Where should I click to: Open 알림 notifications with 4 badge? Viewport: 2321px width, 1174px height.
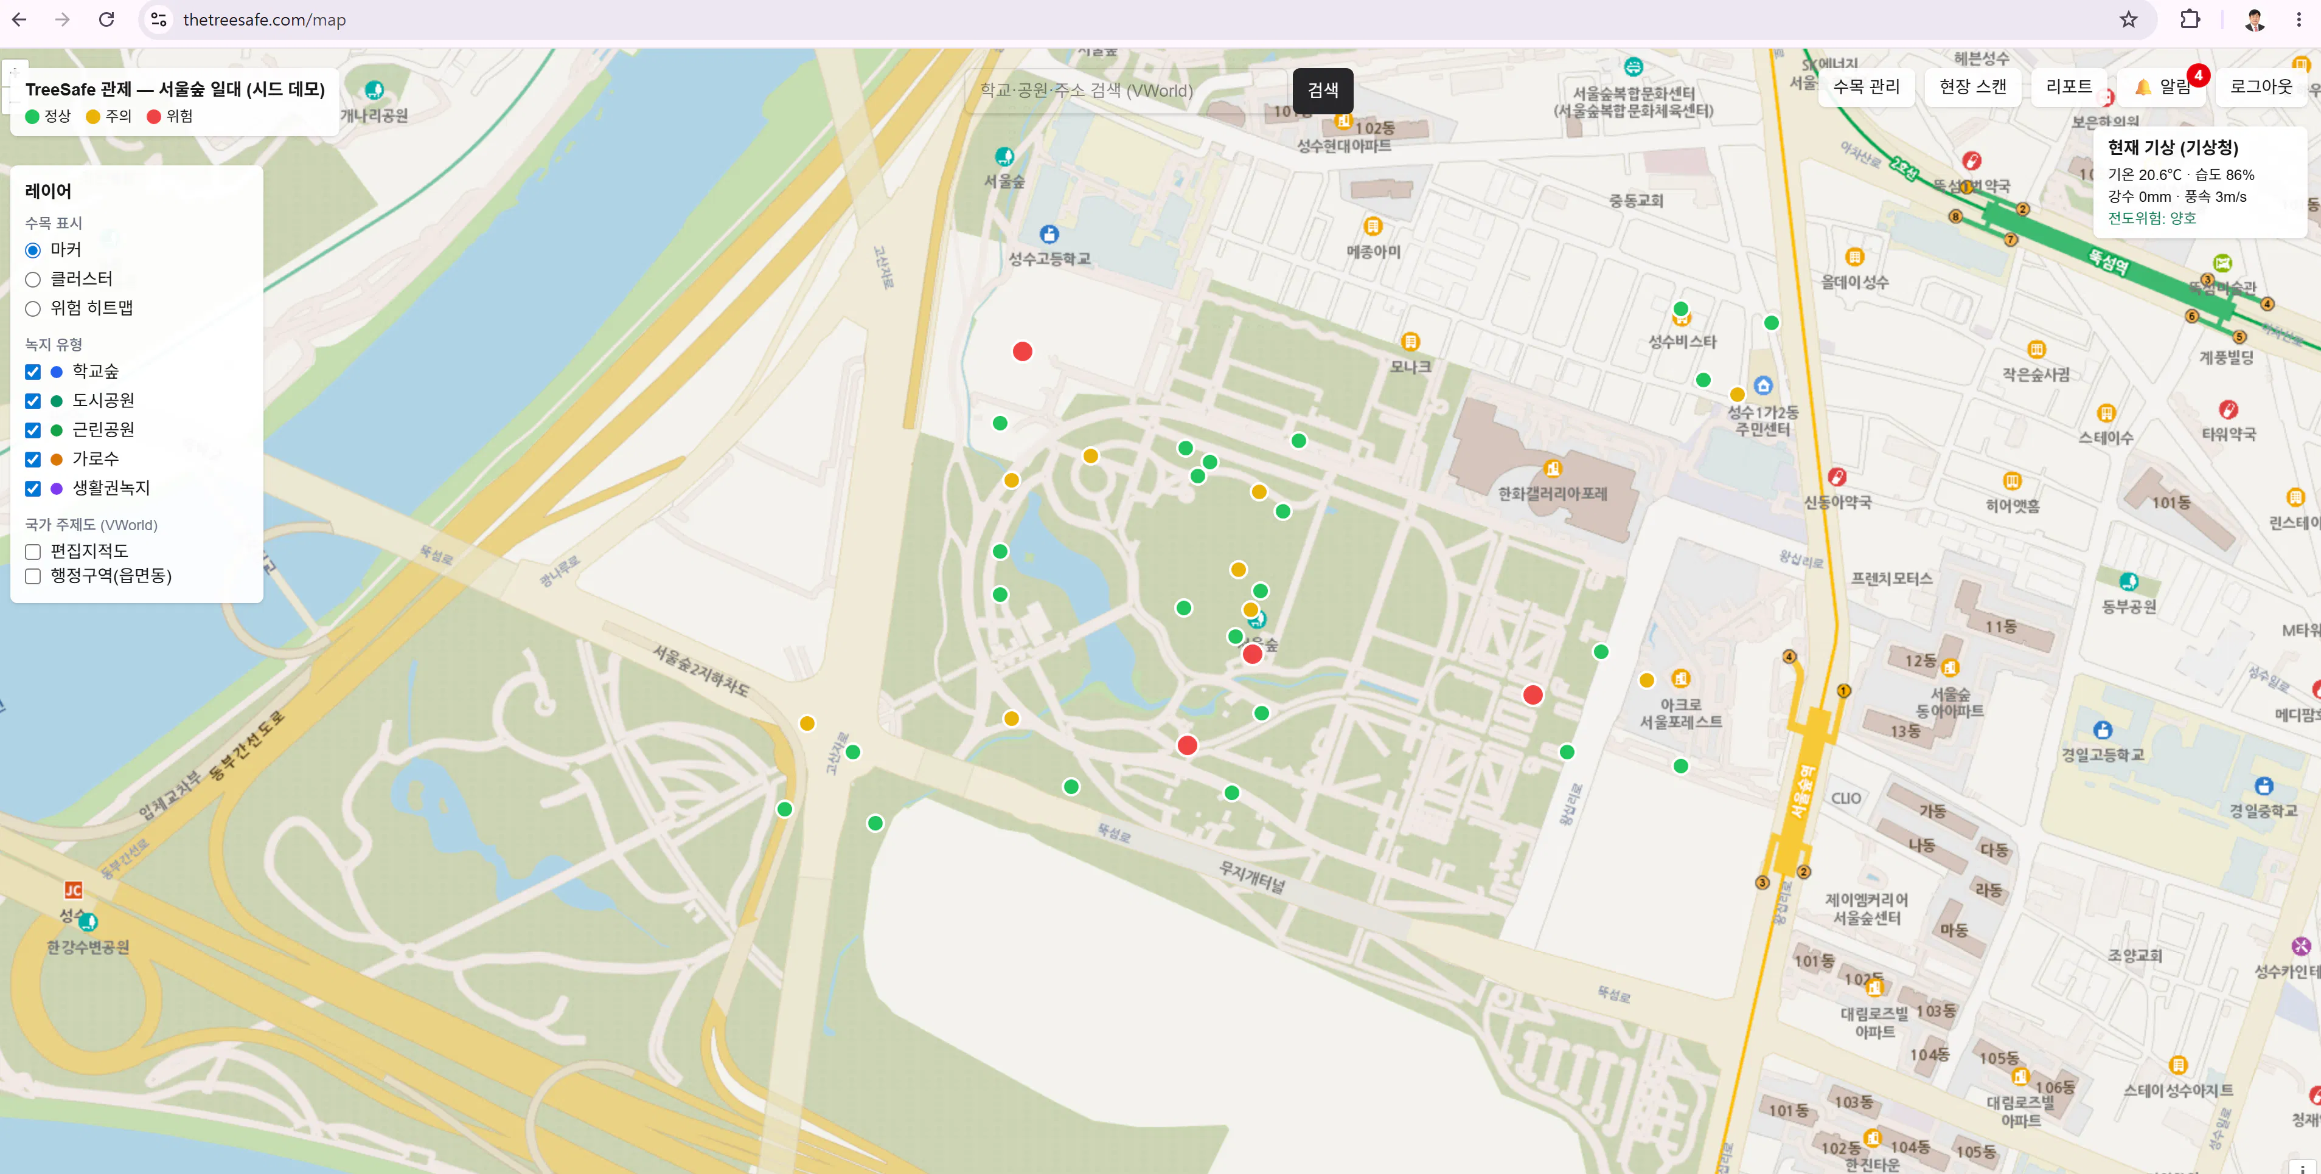click(x=2162, y=86)
